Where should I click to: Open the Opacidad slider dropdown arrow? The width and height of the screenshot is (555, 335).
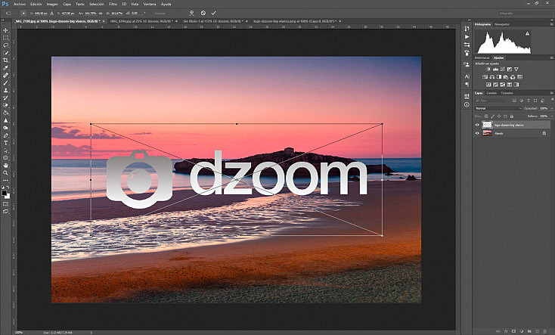tap(552, 108)
